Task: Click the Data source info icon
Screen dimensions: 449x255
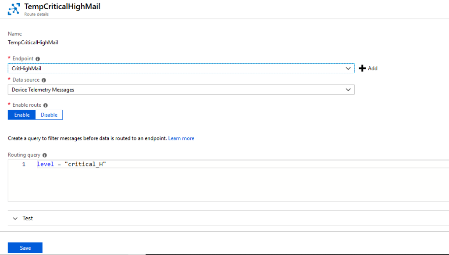Action: coord(44,80)
